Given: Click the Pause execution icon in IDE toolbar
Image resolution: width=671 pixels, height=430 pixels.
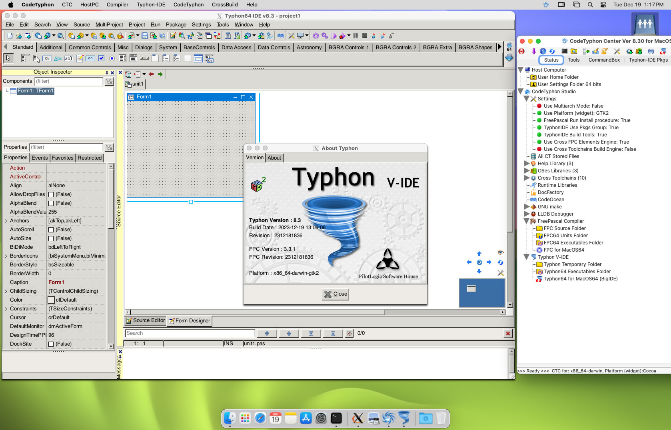Looking at the screenshot, I should [356, 36].
